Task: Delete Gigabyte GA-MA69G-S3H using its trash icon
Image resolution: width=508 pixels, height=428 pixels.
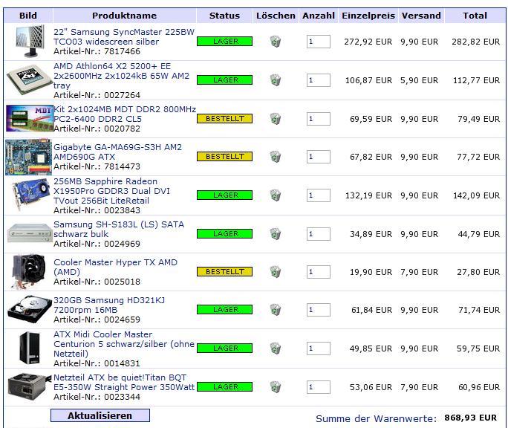Action: [x=276, y=157]
